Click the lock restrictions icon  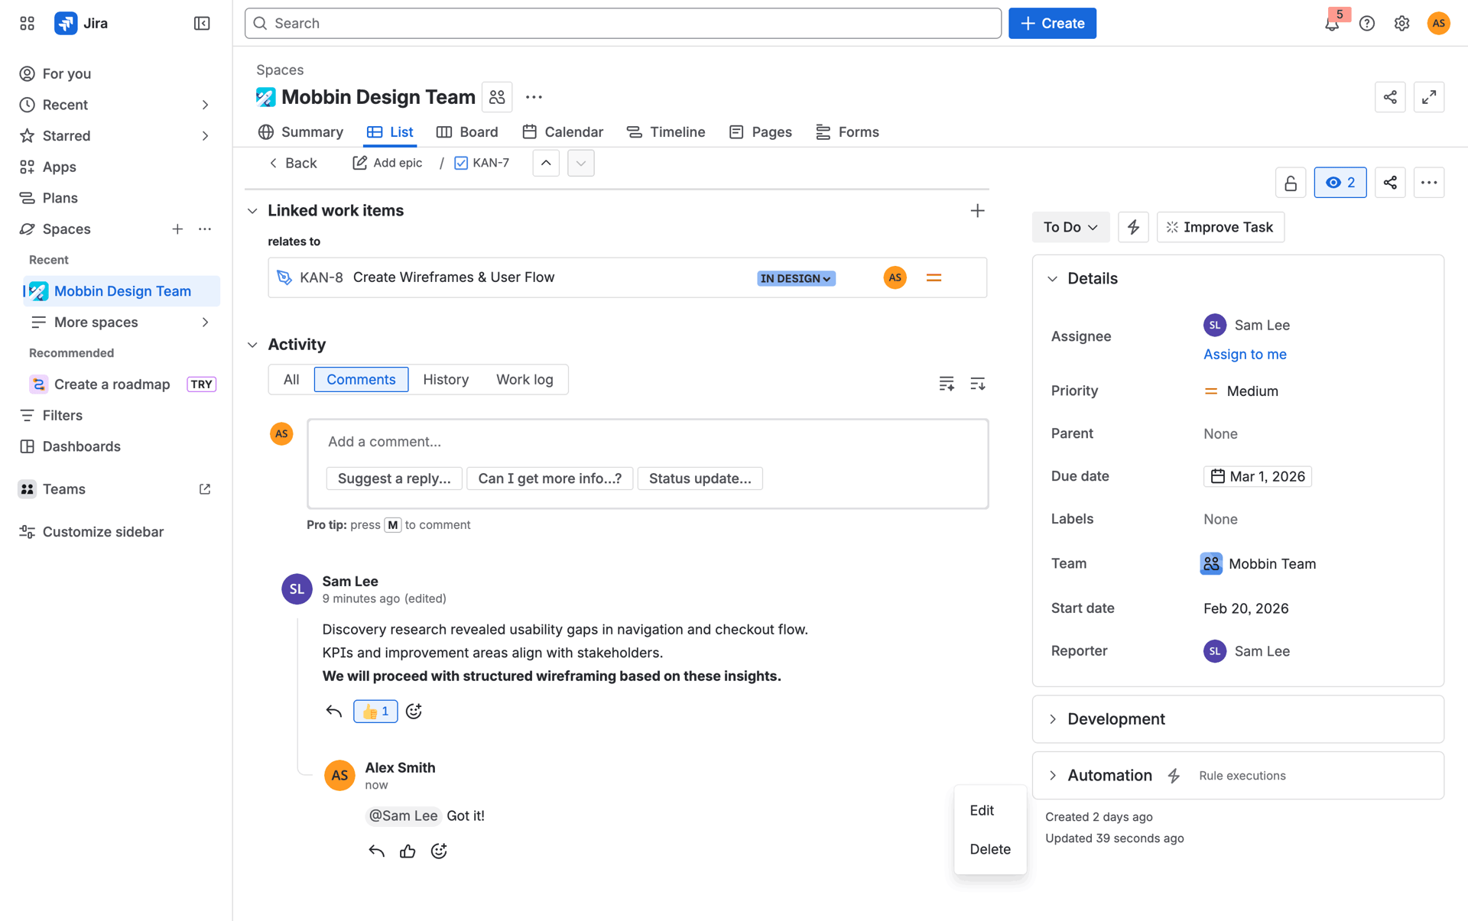coord(1291,183)
